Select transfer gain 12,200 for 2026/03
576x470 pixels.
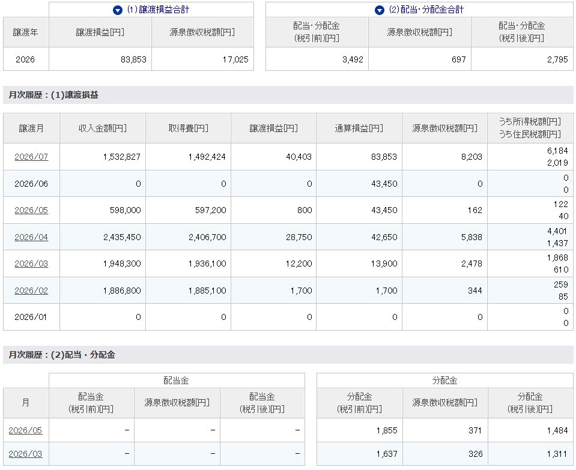(299, 264)
